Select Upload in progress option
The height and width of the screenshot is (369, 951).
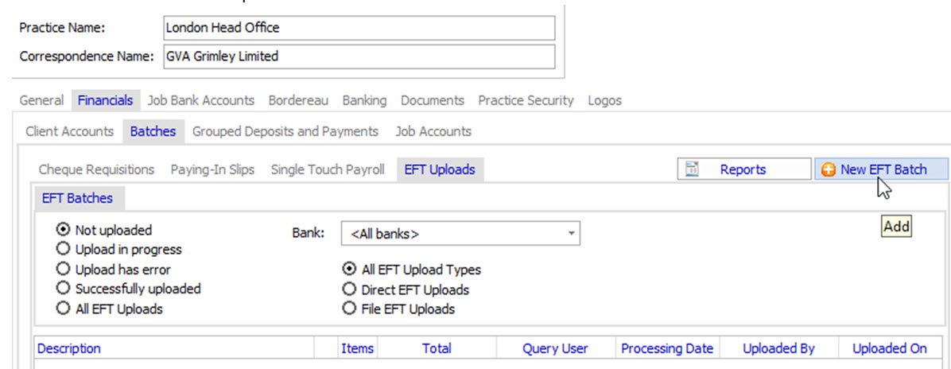pyautogui.click(x=62, y=250)
